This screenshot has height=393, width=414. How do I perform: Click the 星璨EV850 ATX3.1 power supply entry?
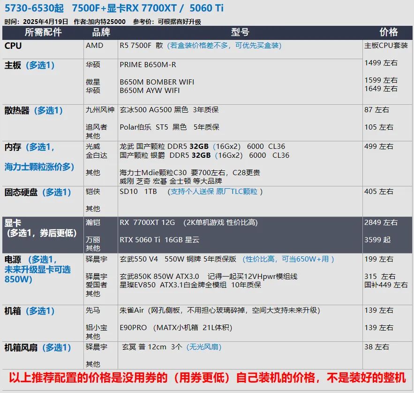190,285
